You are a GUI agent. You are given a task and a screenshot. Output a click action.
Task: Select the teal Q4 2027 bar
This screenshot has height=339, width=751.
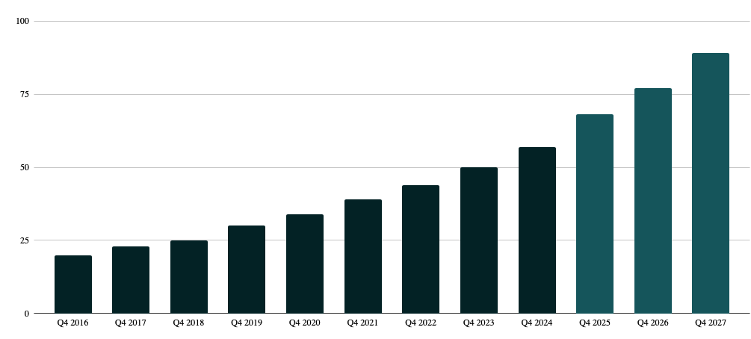(711, 184)
